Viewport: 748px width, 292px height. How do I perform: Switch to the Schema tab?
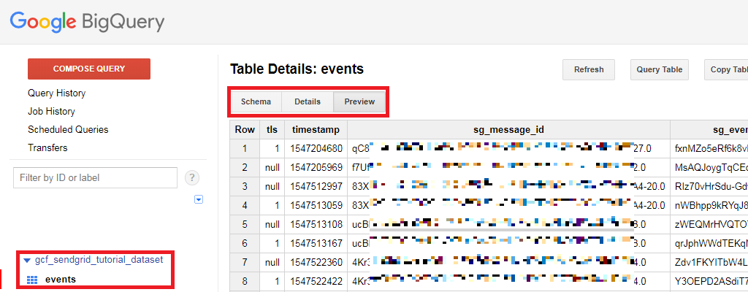pyautogui.click(x=256, y=101)
